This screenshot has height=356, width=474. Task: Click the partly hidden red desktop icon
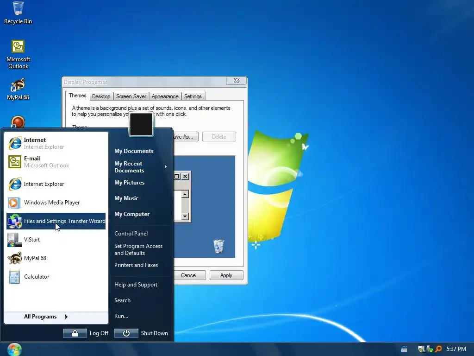coord(18,122)
